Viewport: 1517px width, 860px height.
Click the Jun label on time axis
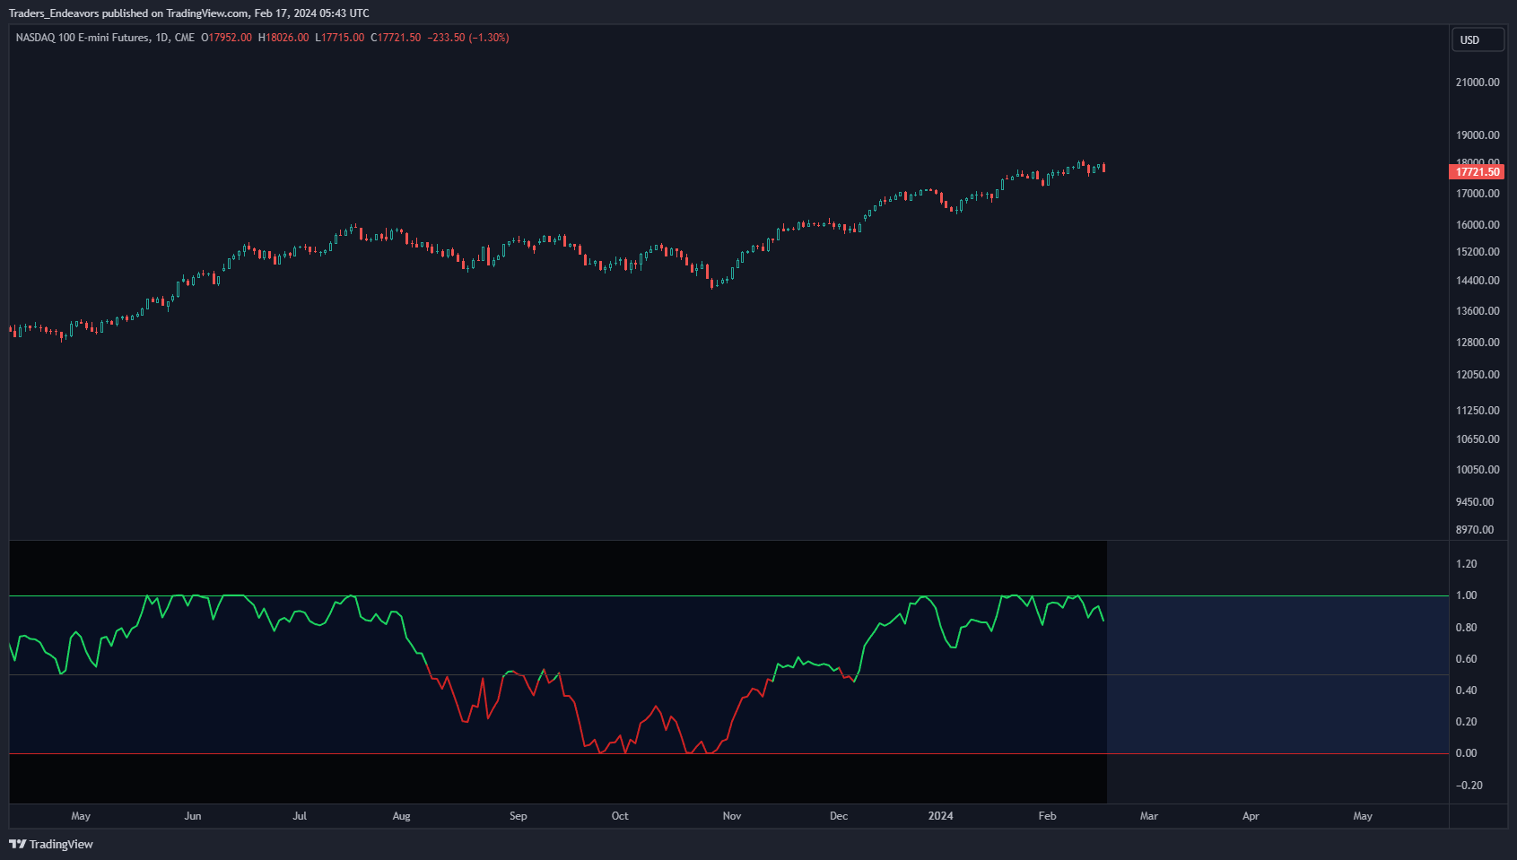pos(193,816)
